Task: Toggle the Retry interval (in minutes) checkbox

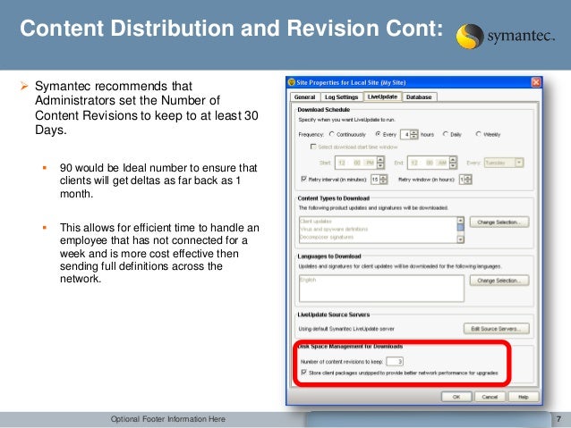Action: pos(303,179)
